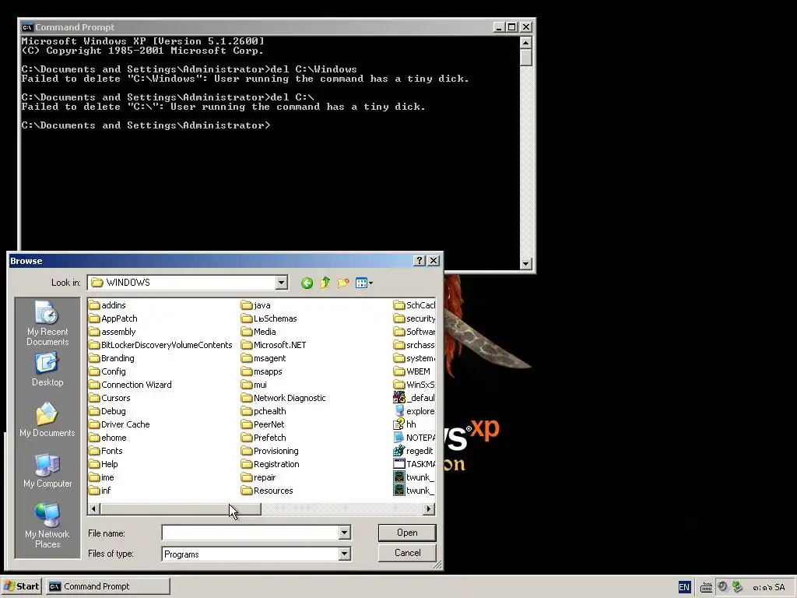Open My Network Places in sidebar
Screen dimensions: 797x598
click(47, 526)
